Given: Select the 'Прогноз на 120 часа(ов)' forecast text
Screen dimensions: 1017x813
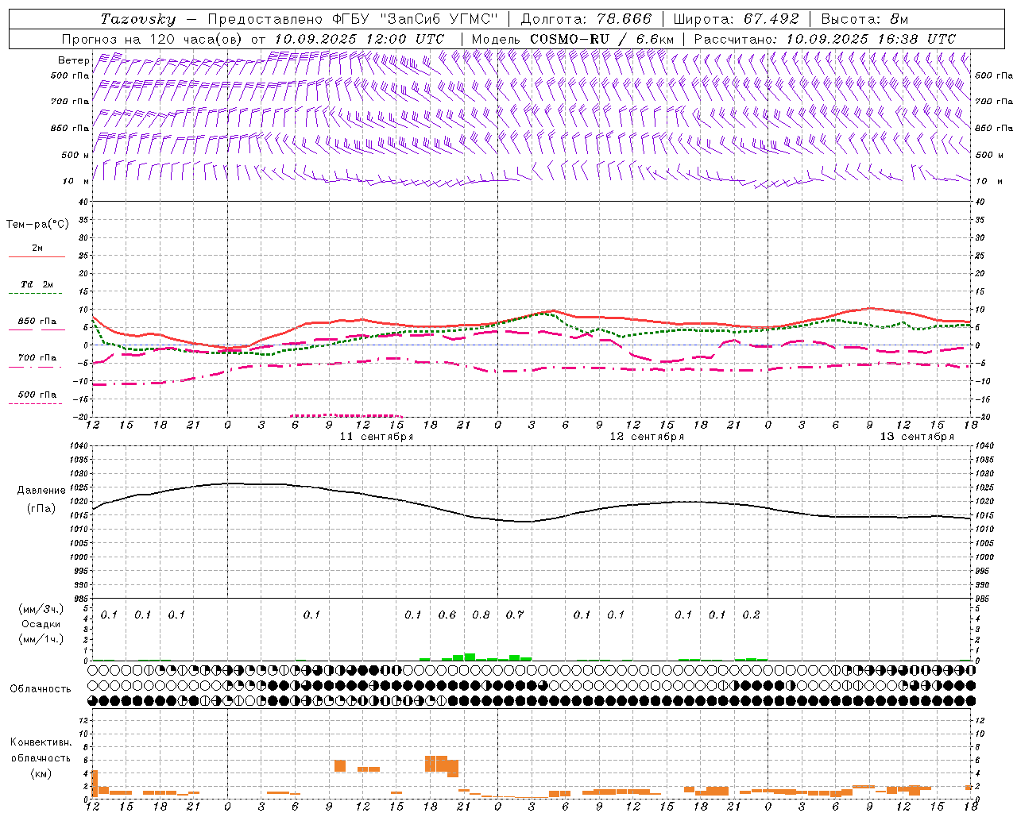Looking at the screenshot, I should [x=153, y=39].
